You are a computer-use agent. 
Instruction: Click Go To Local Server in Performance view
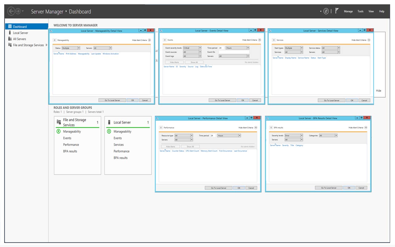[x=219, y=188]
